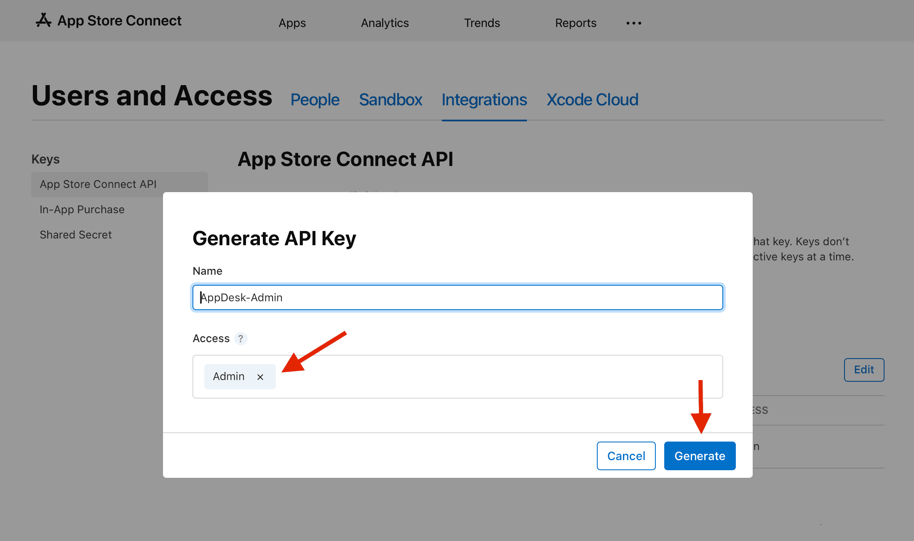Open the More options ellipsis menu
The height and width of the screenshot is (541, 914).
pyautogui.click(x=633, y=23)
